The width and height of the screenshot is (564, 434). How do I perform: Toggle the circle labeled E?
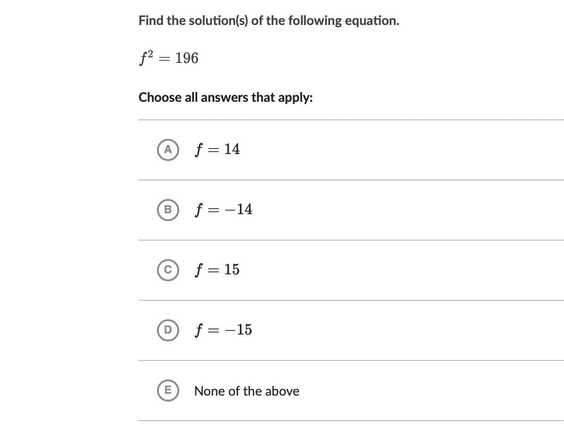tap(168, 390)
